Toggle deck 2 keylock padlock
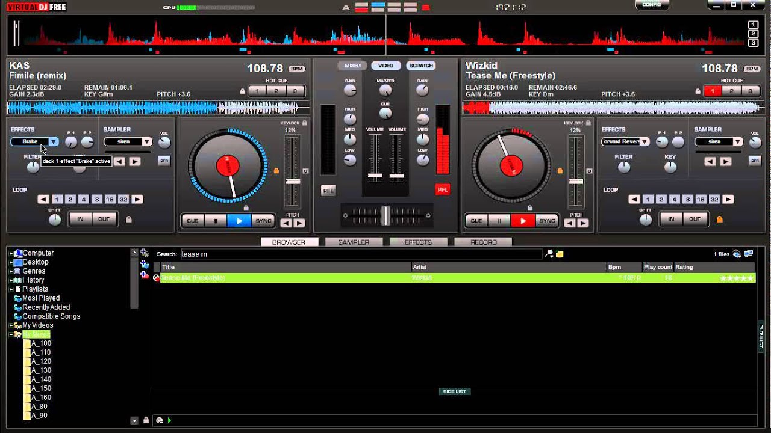 click(588, 123)
